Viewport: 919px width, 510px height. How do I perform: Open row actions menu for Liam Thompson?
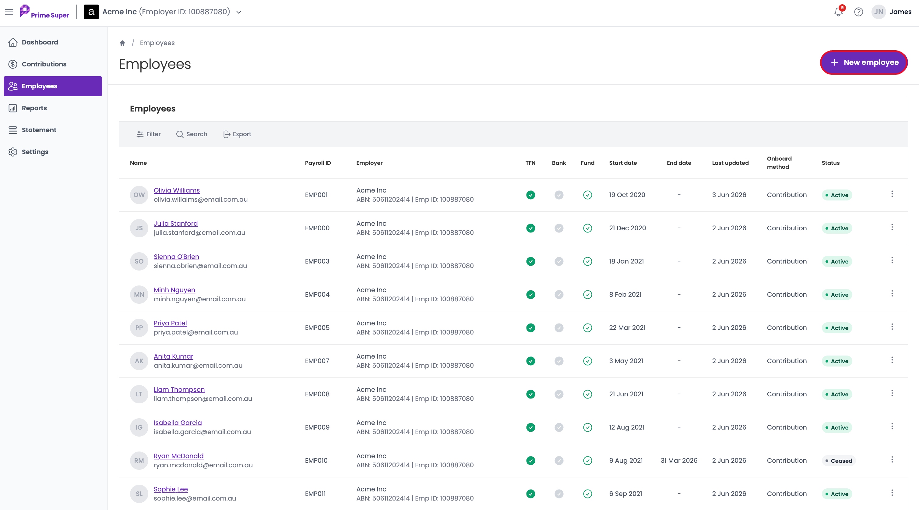click(892, 393)
